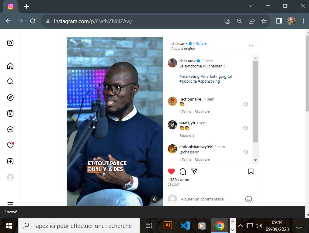Like the comment by ouatt_yh
Screen dimensions: 309x233
pos(246,128)
